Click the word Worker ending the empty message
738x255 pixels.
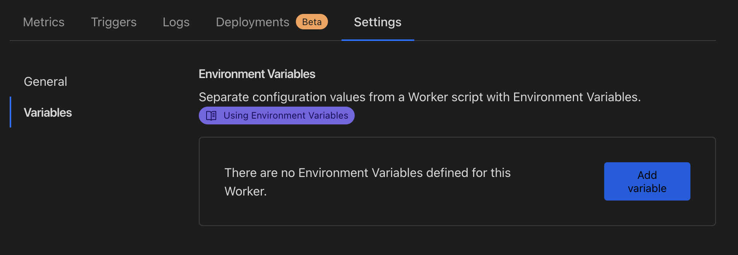coord(245,191)
